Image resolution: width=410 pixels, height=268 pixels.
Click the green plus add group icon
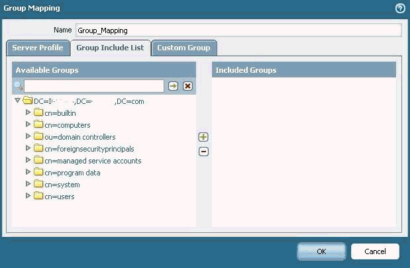pos(203,137)
